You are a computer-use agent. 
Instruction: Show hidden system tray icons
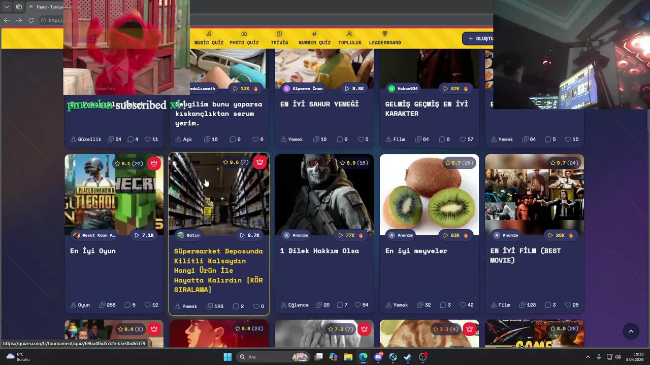click(x=588, y=357)
